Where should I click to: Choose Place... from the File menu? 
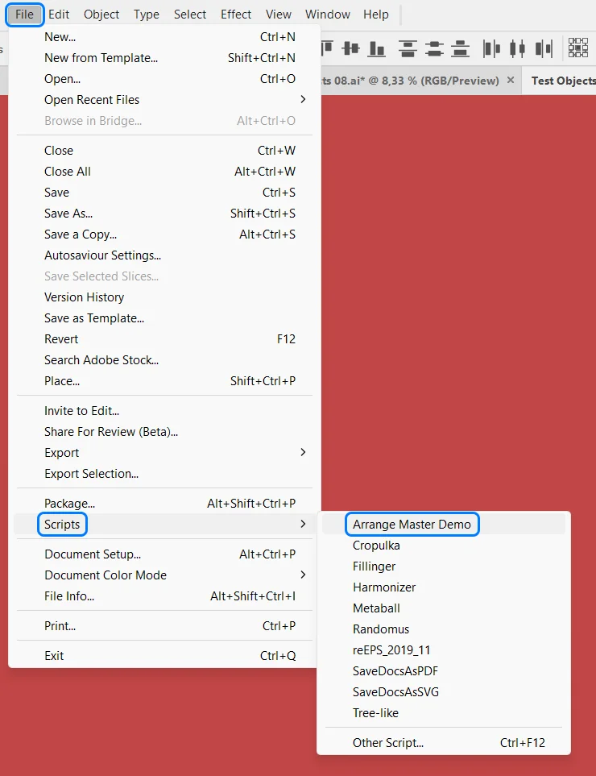[62, 381]
